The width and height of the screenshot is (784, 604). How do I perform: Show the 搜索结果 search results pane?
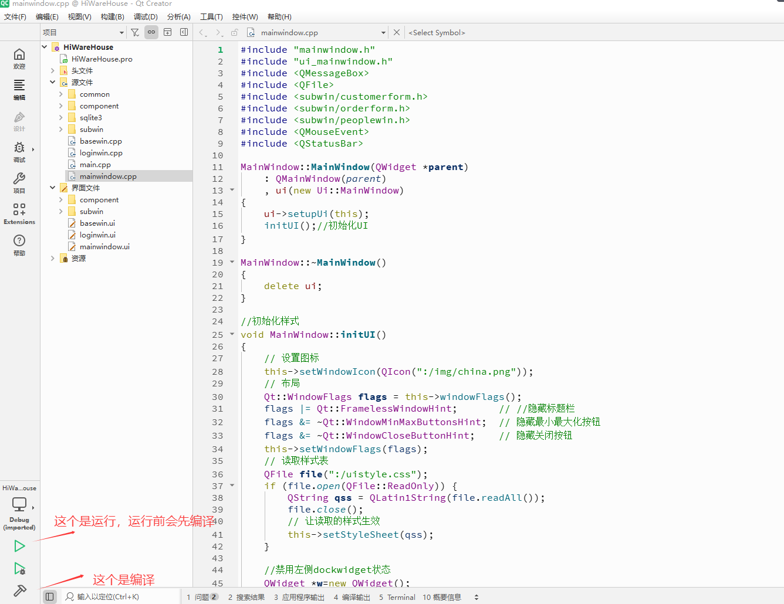pyautogui.click(x=246, y=597)
